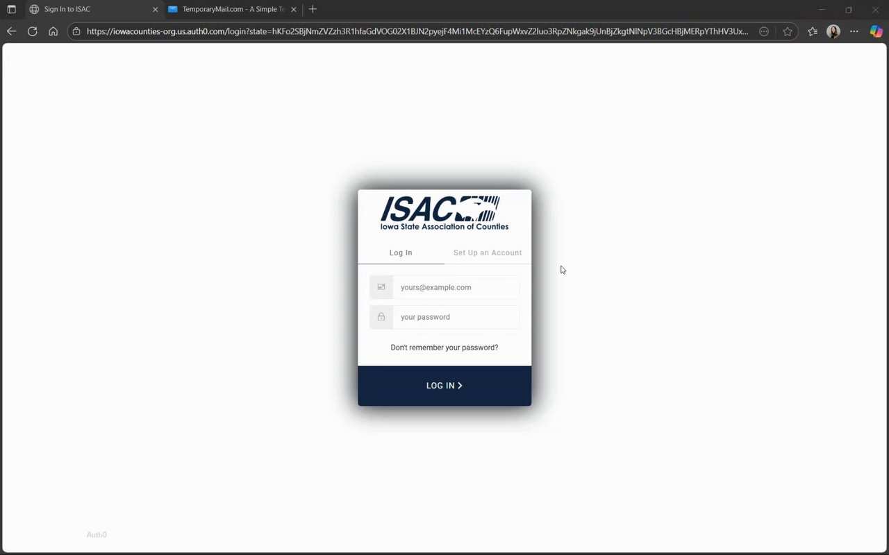The width and height of the screenshot is (889, 555).
Task: Click the password lock icon
Action: [x=381, y=317]
